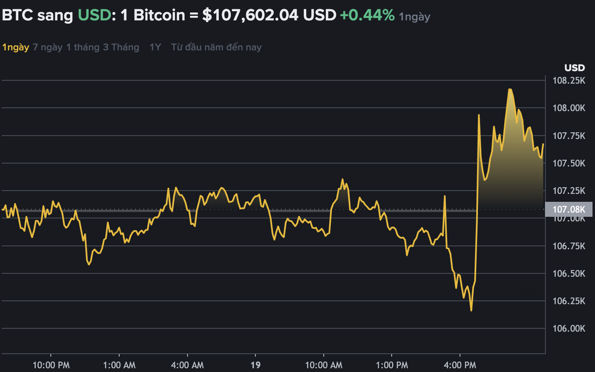595x372 pixels.
Task: Click the +0.44% change percentage
Action: pyautogui.click(x=367, y=15)
